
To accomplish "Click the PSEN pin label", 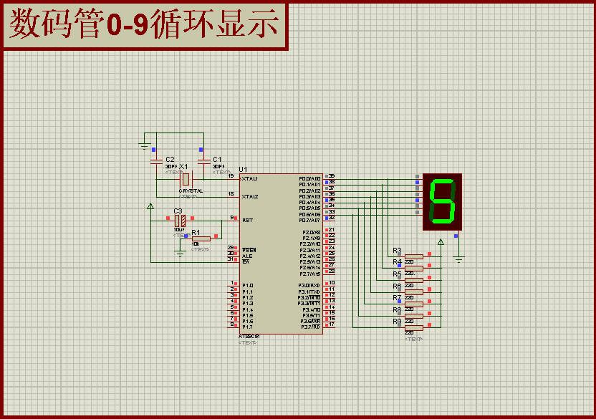I will [x=249, y=250].
